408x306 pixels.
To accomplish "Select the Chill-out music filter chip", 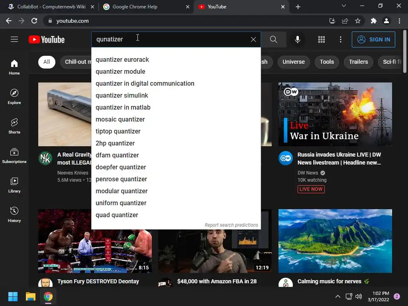I will (76, 62).
